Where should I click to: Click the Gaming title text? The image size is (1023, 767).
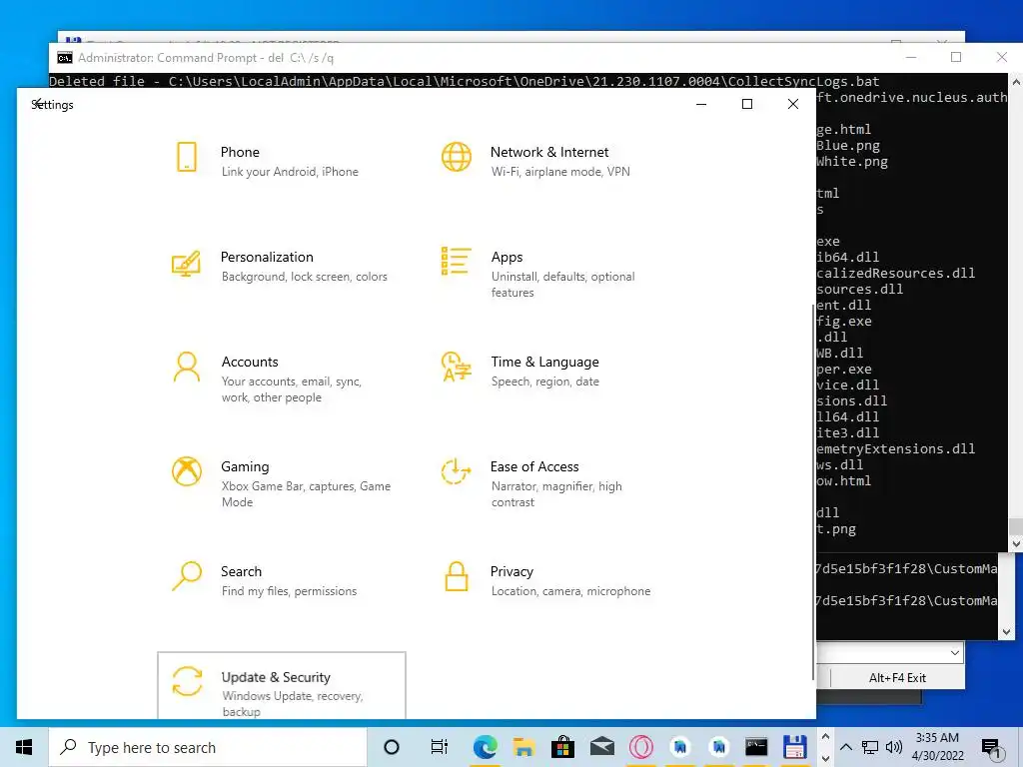click(245, 466)
